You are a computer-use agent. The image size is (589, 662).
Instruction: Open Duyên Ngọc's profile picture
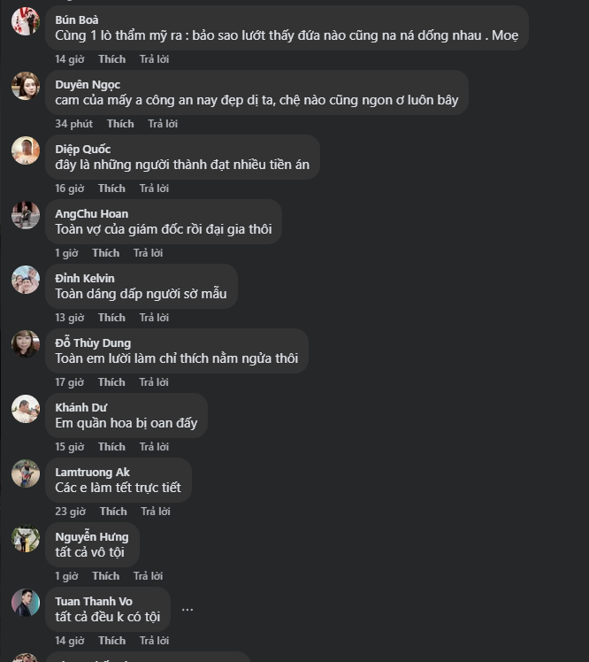26,86
